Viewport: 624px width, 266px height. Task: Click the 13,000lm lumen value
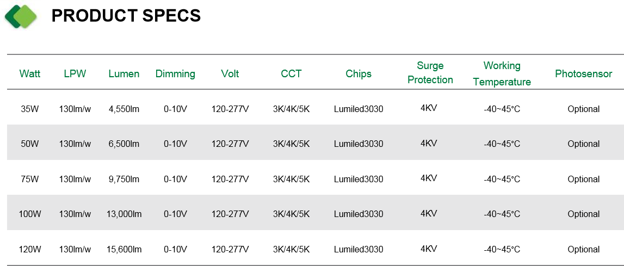tap(123, 214)
